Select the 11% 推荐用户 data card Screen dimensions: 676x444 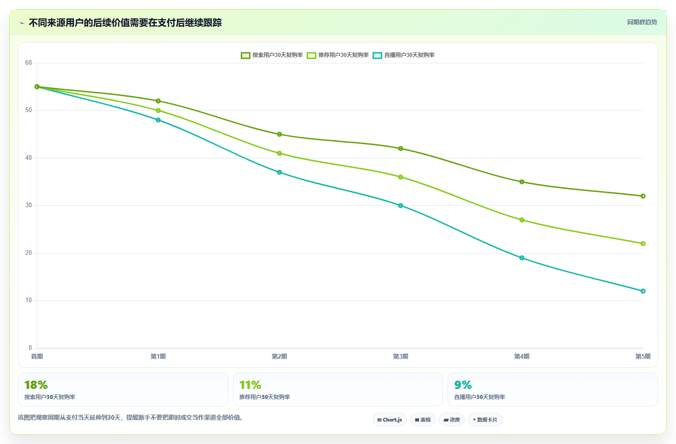coord(338,389)
